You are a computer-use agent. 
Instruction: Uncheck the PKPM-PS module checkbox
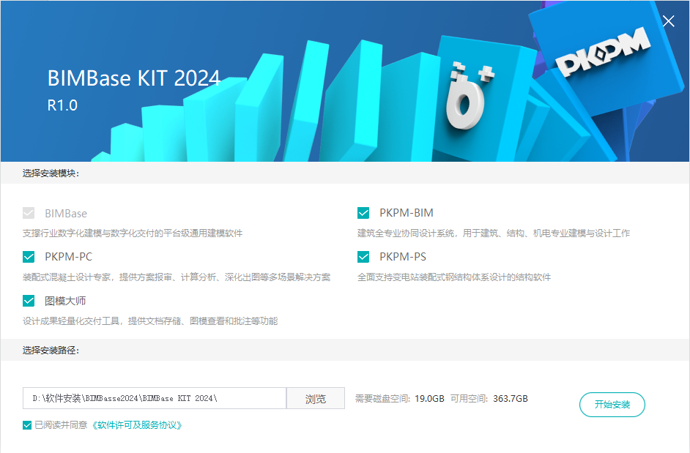(x=363, y=256)
